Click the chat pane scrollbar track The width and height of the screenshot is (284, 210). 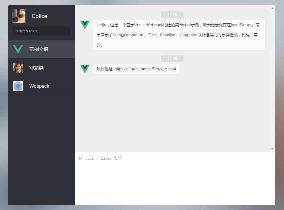(272, 80)
